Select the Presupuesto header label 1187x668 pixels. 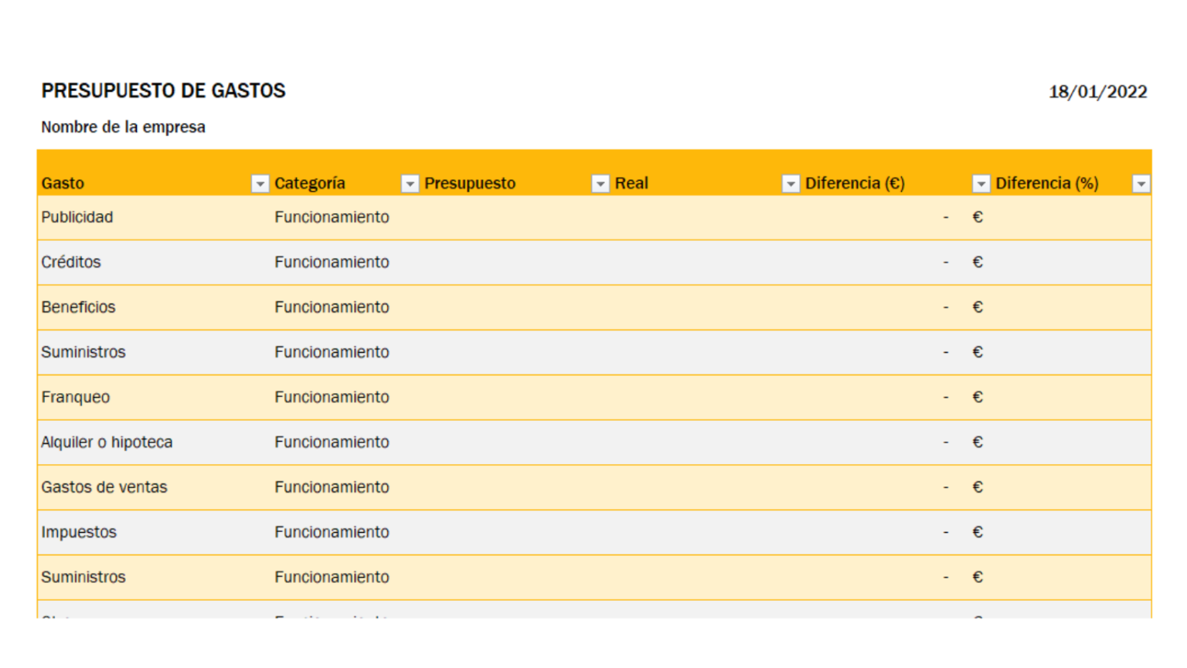pyautogui.click(x=470, y=184)
